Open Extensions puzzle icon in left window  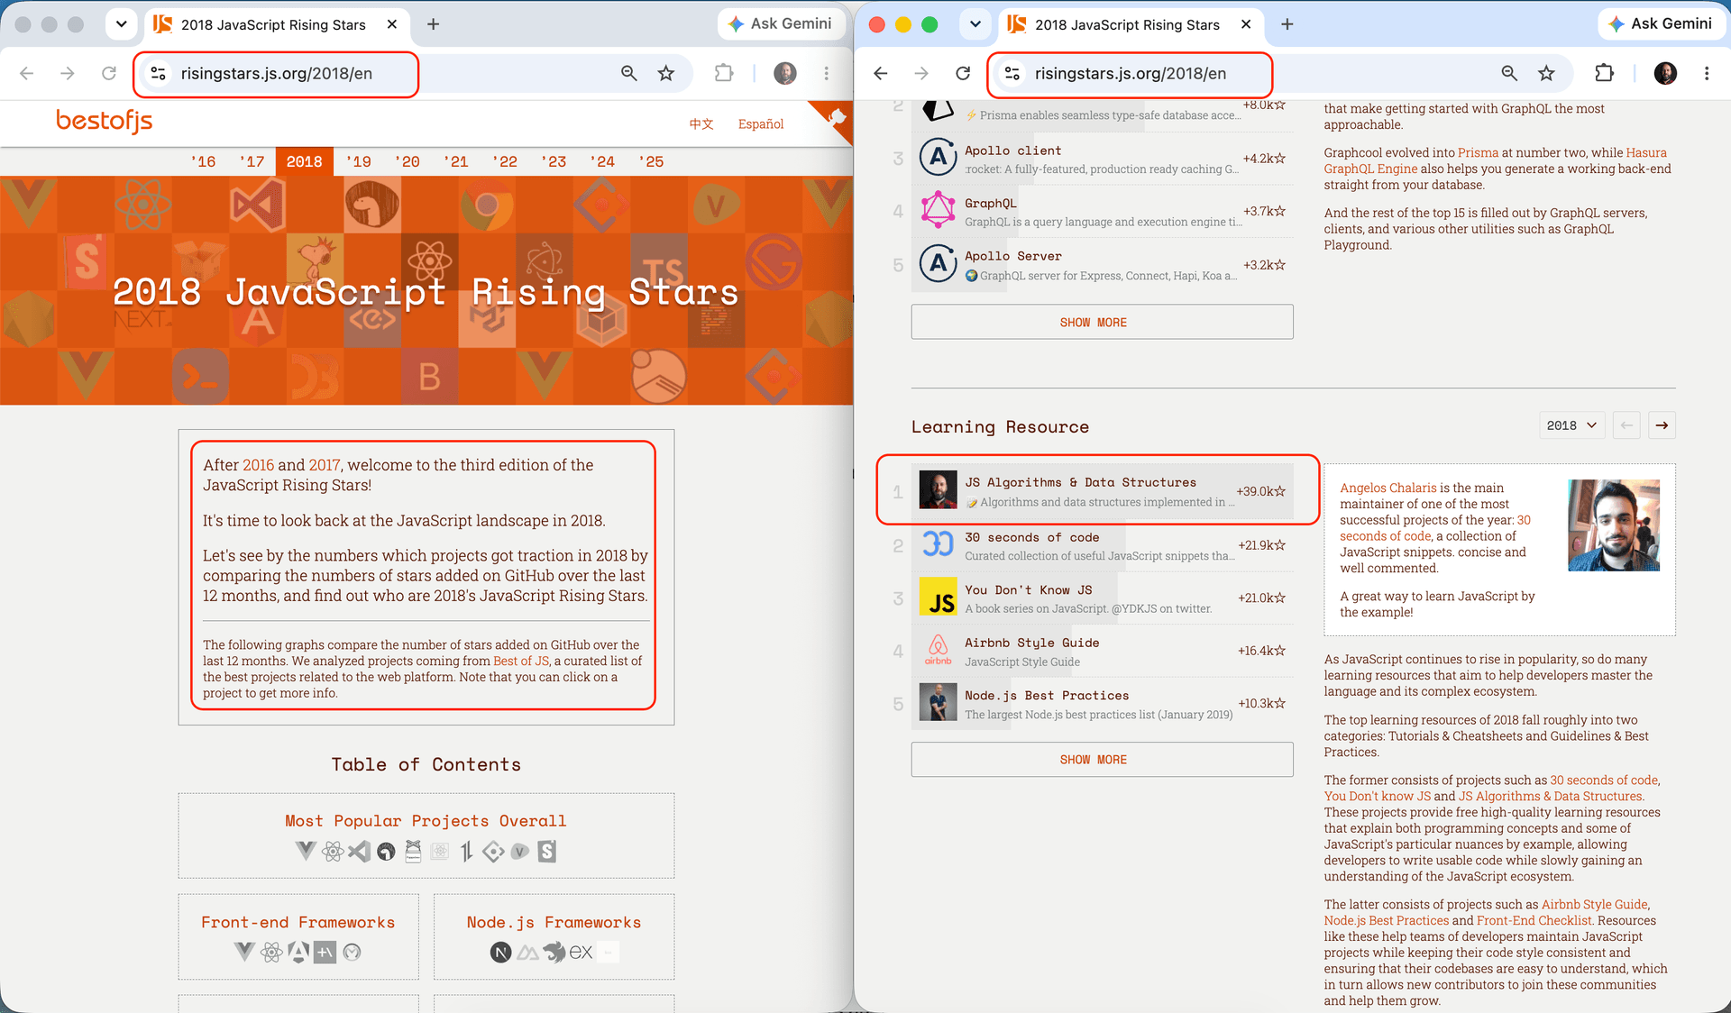pos(724,74)
